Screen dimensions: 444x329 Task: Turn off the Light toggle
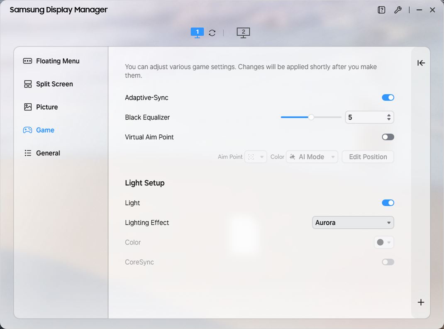(x=388, y=203)
